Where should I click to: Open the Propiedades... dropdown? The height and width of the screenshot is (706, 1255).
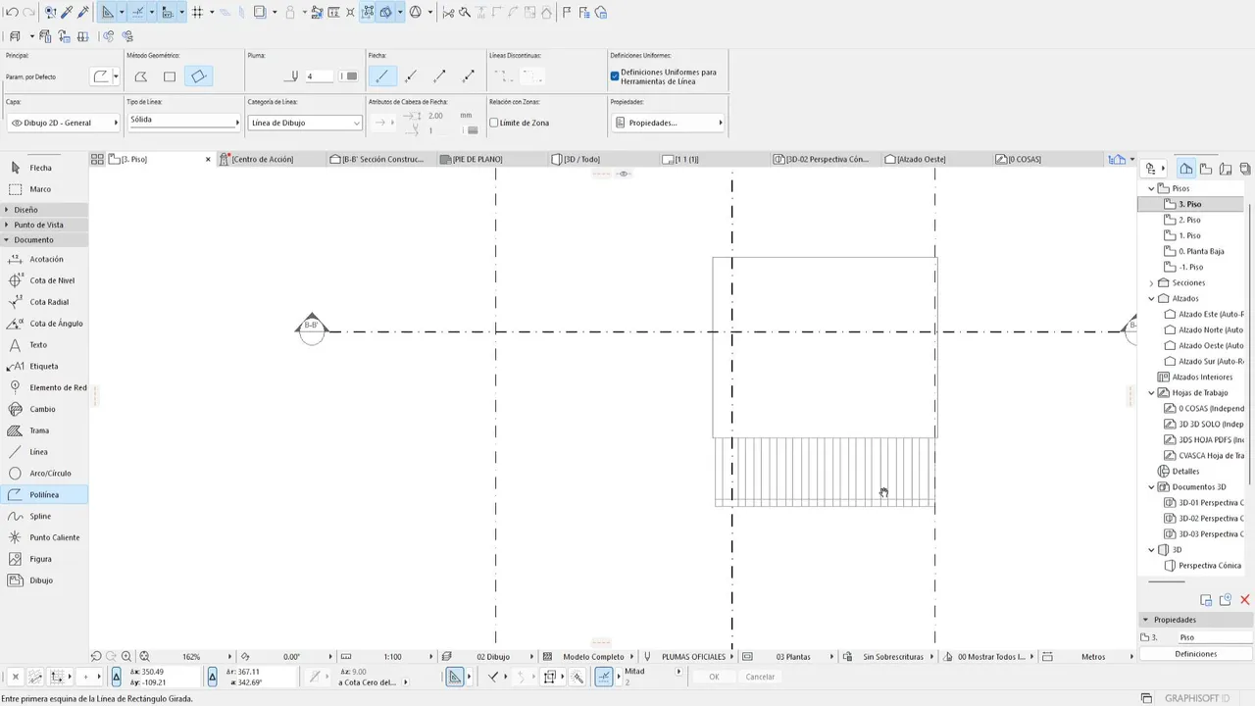[668, 123]
